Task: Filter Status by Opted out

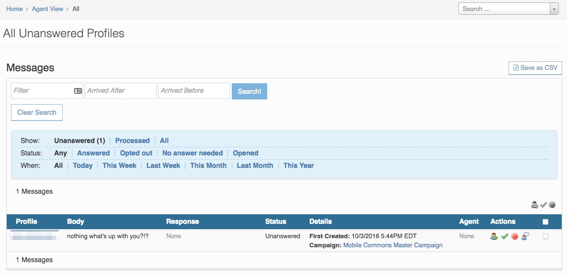Action: point(136,153)
